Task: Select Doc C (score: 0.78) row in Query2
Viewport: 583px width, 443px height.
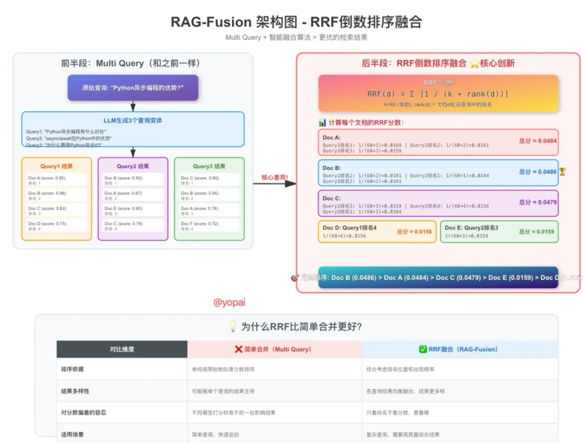Action: coord(132,225)
